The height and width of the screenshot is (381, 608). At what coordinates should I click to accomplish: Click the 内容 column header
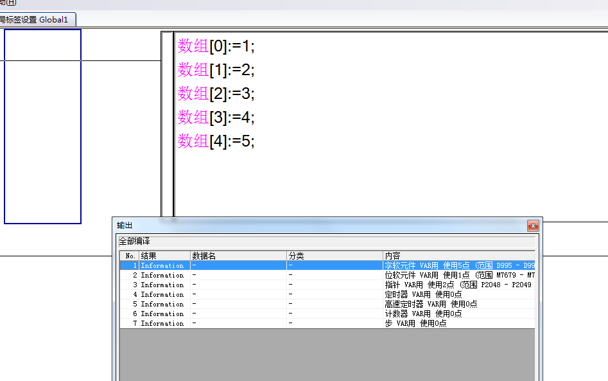pos(458,256)
